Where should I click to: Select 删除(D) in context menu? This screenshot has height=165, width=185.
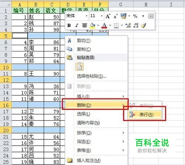pos(97,105)
